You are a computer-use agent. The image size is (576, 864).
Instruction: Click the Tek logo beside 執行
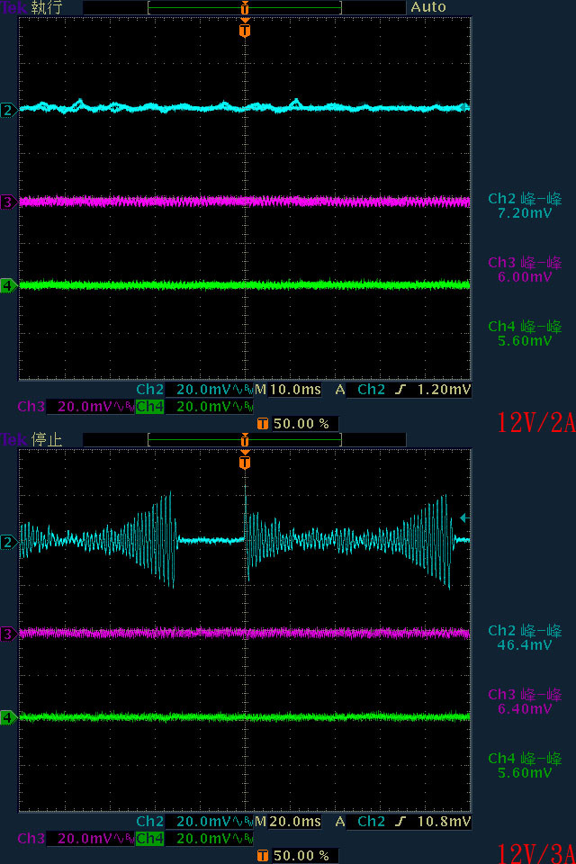(13, 7)
